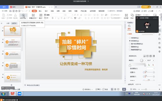Open the stop color dropdown
This screenshot has width=162, height=101.
tap(150, 68)
